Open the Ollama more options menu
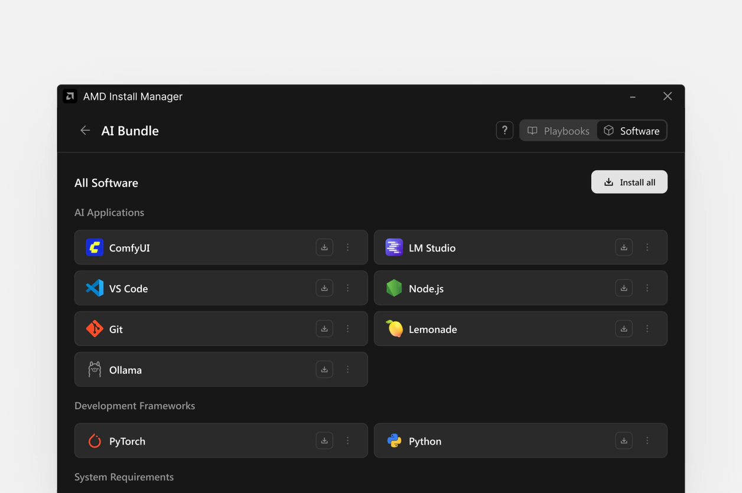The image size is (742, 493). point(348,370)
